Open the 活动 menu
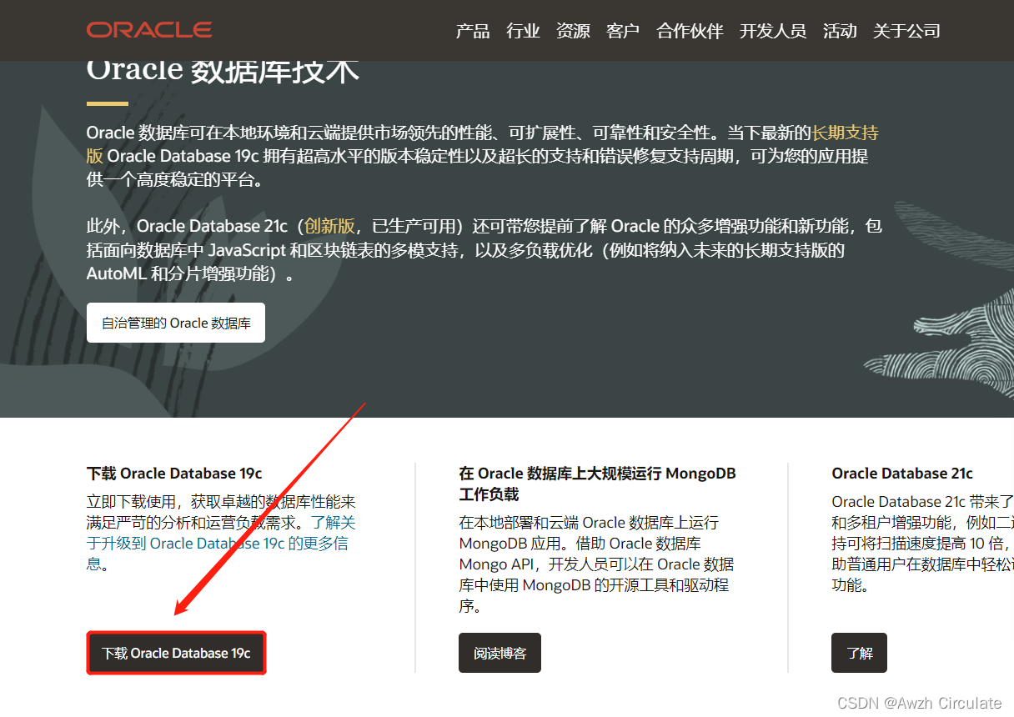Image resolution: width=1014 pixels, height=717 pixels. (x=840, y=31)
